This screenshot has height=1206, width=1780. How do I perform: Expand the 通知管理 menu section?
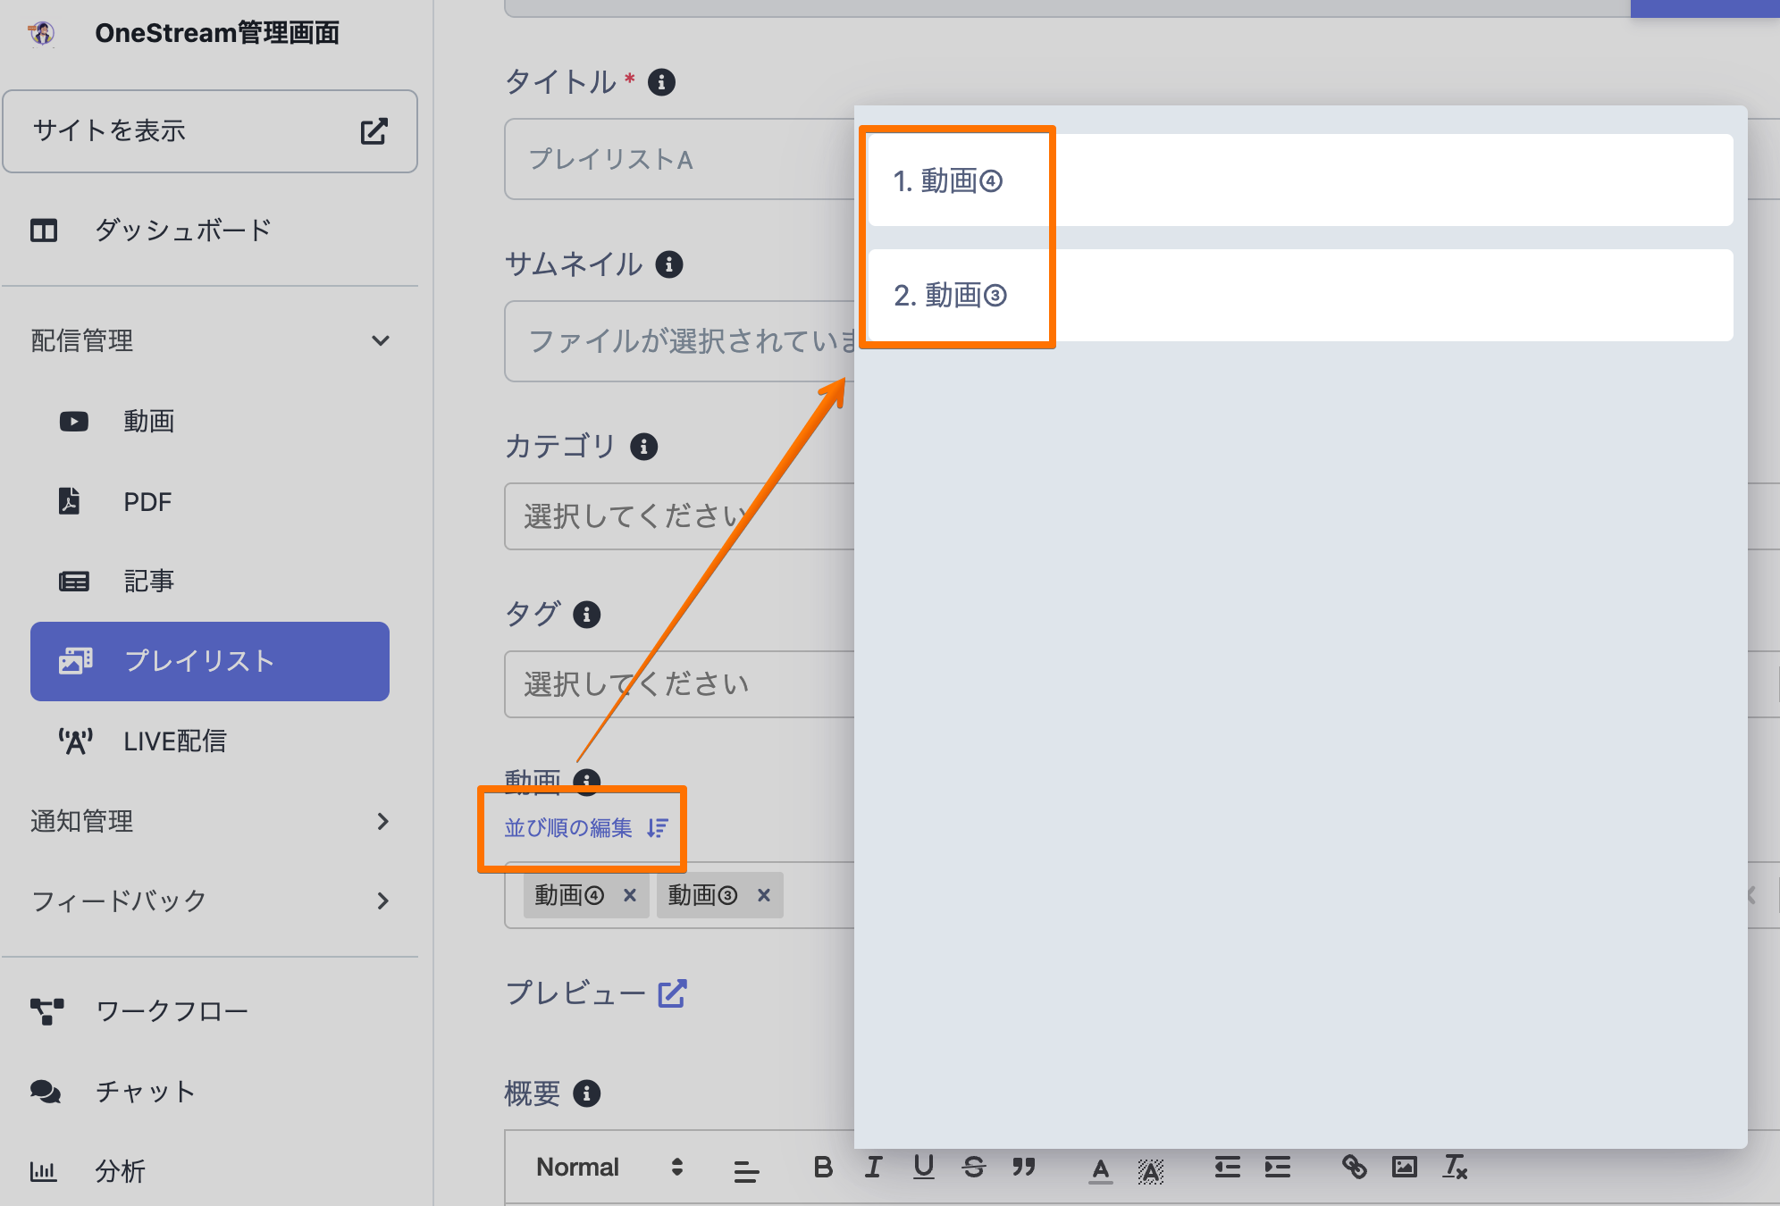click(382, 821)
